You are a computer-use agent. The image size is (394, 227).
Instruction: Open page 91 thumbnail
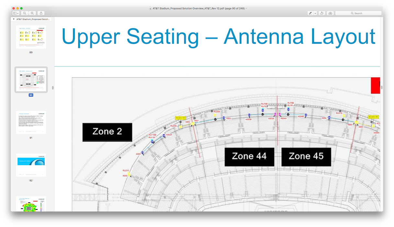tap(31, 122)
